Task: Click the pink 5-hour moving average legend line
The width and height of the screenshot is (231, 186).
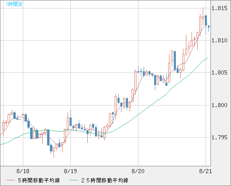Action: point(10,180)
